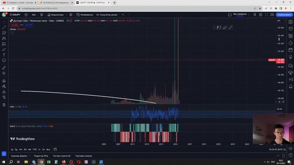Activate the zoom in tool

[4, 73]
